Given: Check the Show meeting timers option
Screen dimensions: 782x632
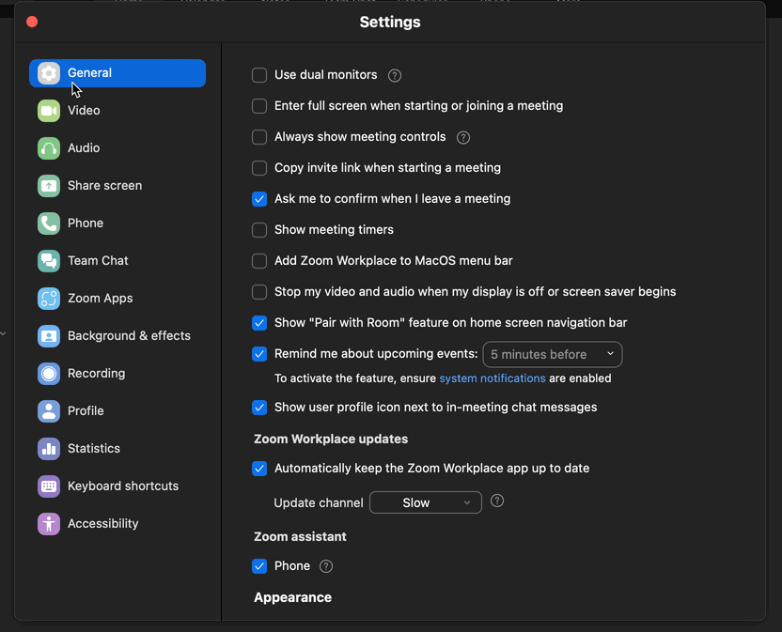Looking at the screenshot, I should coord(258,229).
